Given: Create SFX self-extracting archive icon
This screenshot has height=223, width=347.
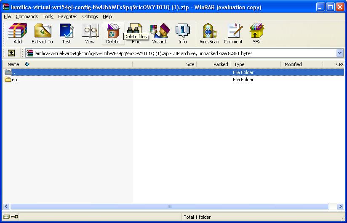Looking at the screenshot, I should coord(256,34).
